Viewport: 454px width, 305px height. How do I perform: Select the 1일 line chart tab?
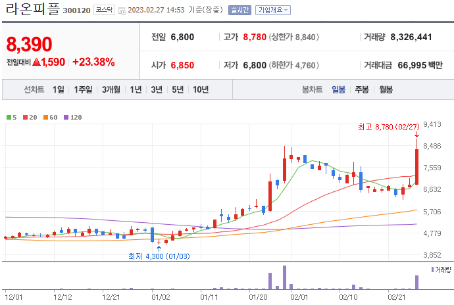click(58, 89)
